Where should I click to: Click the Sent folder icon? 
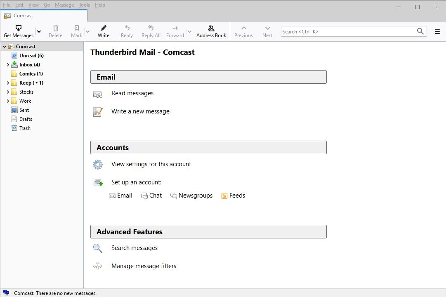[14, 110]
